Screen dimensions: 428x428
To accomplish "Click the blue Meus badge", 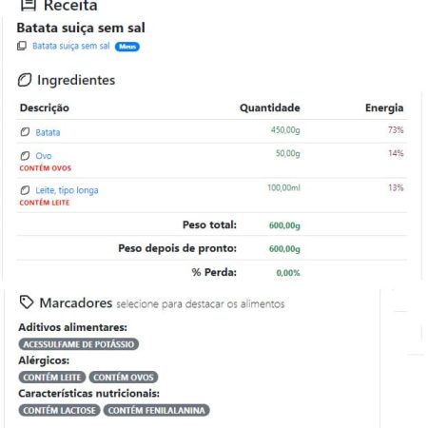I will (127, 47).
